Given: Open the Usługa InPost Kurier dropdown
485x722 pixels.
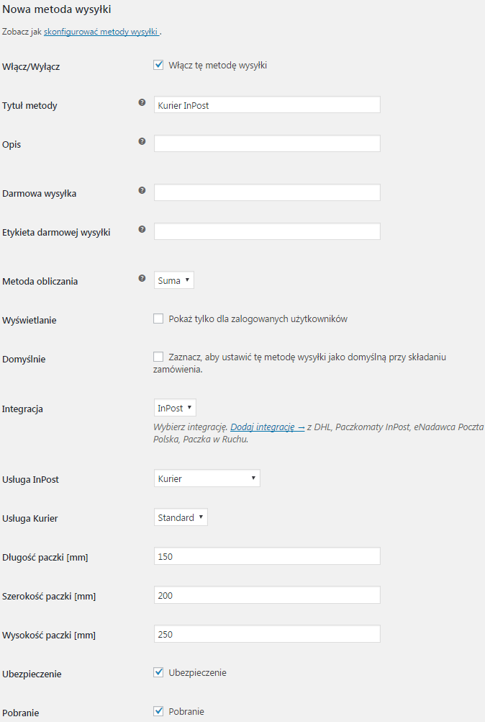Looking at the screenshot, I should point(207,478).
